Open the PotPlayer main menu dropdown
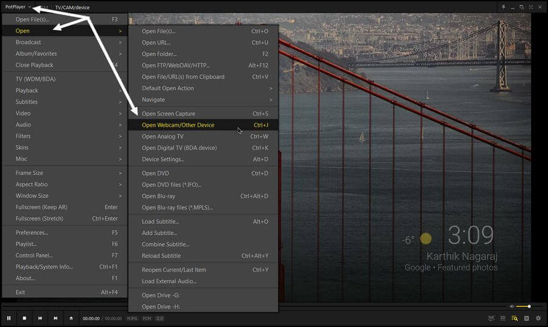The image size is (548, 327). tap(18, 7)
